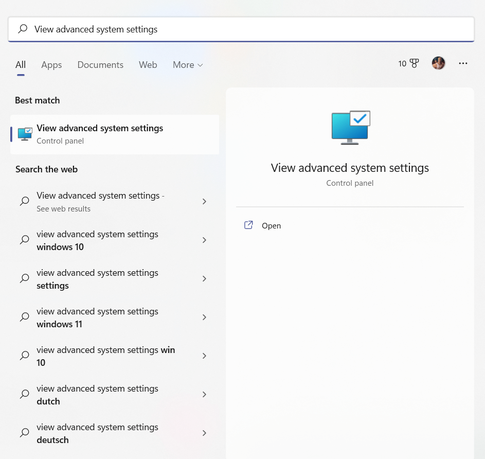Open the rewards trophy icon showing 10 points
Image resolution: width=485 pixels, height=459 pixels.
pyautogui.click(x=414, y=63)
